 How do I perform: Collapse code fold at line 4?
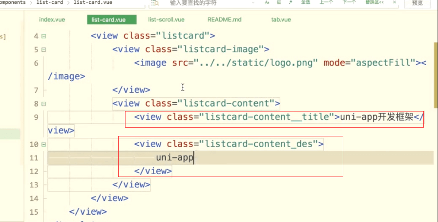[43, 36]
